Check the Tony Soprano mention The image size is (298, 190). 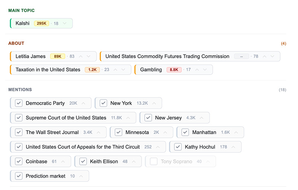[153, 162]
